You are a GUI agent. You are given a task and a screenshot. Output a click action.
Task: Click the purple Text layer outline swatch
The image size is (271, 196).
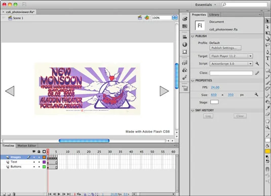click(44, 162)
